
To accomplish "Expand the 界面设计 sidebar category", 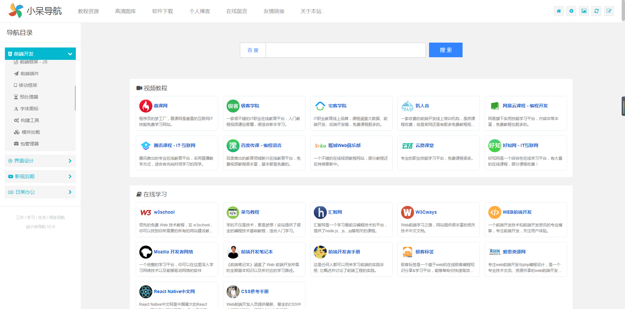I will pyautogui.click(x=40, y=161).
